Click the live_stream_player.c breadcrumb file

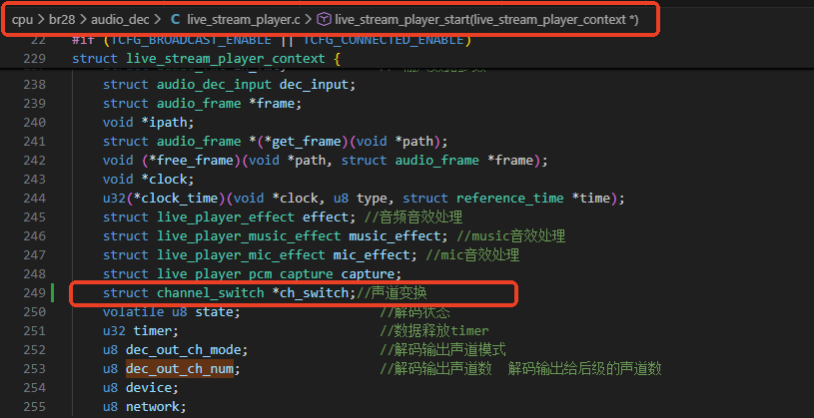pyautogui.click(x=244, y=20)
